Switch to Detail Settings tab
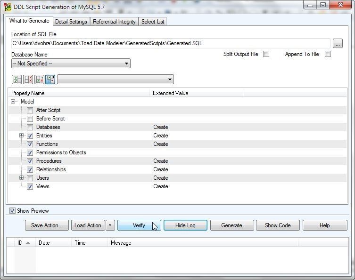355x280 pixels. [71, 22]
